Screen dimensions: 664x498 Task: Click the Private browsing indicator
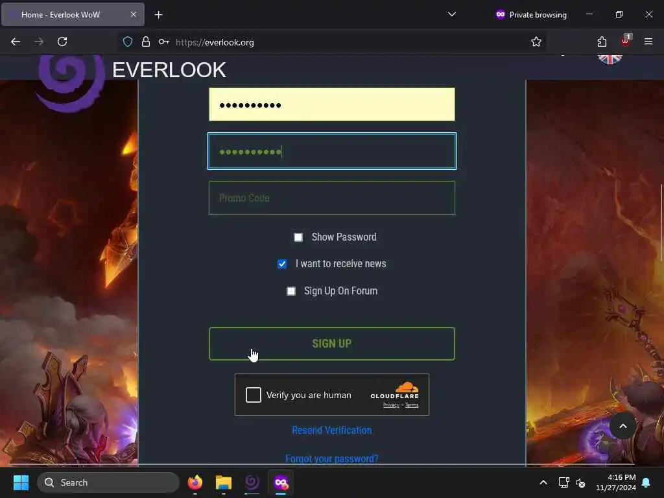[531, 15]
